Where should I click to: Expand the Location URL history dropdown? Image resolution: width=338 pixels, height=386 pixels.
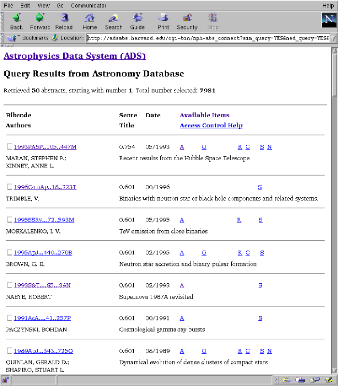click(x=333, y=38)
